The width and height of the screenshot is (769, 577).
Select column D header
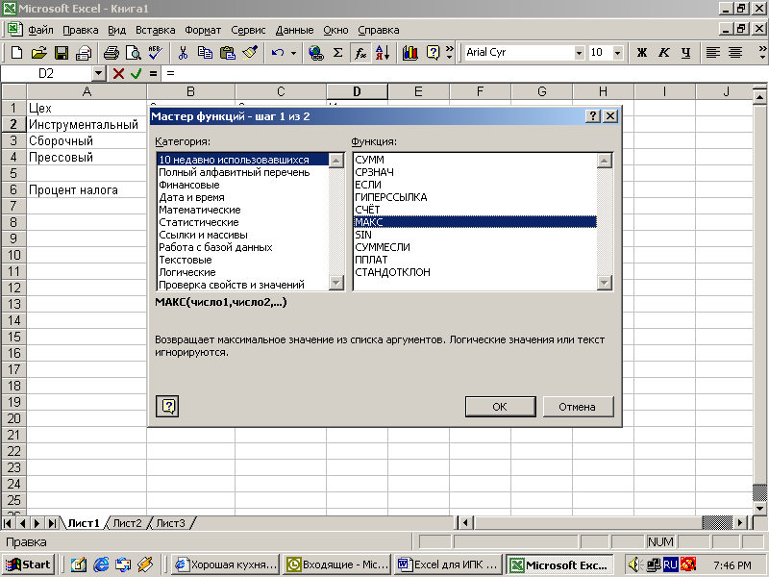tap(357, 91)
